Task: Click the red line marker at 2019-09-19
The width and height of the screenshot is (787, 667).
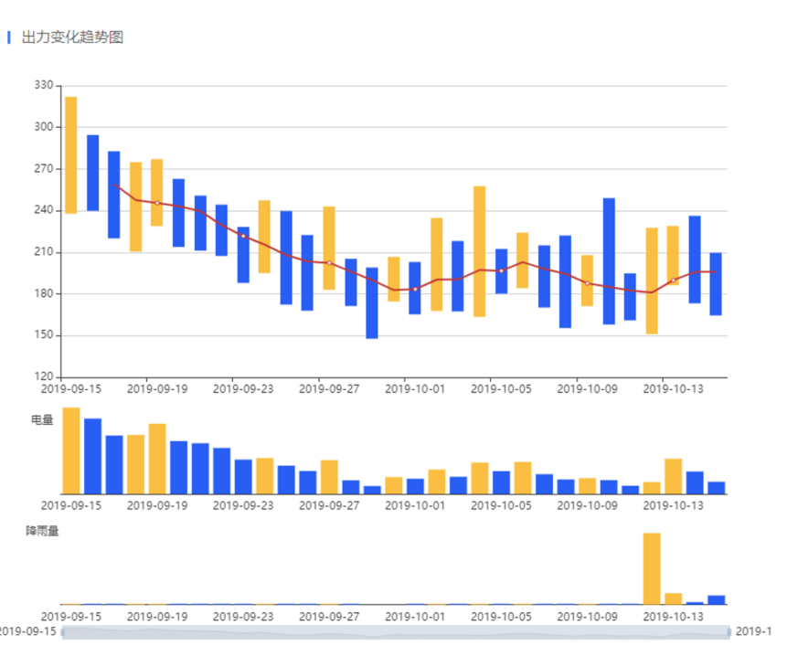Action: point(157,203)
